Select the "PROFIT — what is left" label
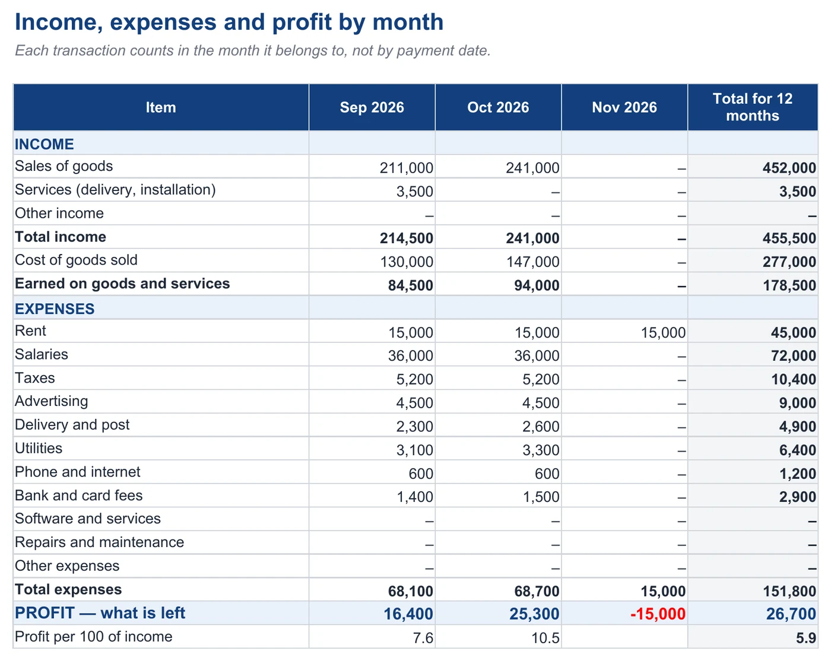This screenshot has height=661, width=831. [x=100, y=613]
